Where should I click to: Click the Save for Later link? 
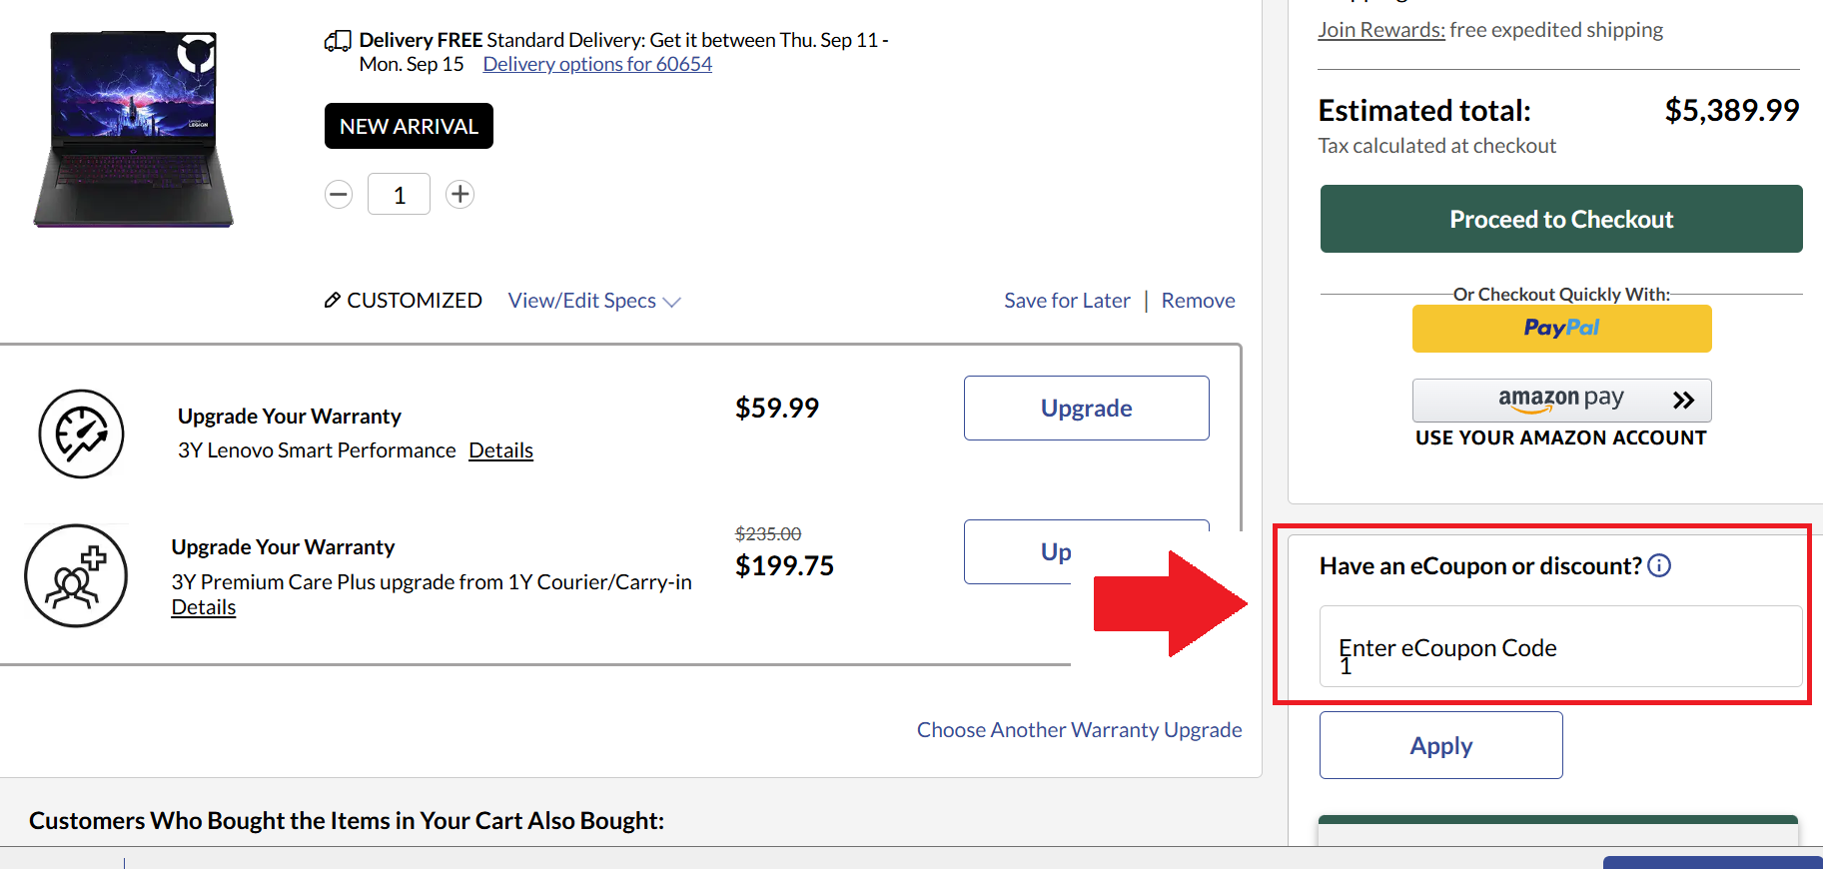(x=1067, y=301)
